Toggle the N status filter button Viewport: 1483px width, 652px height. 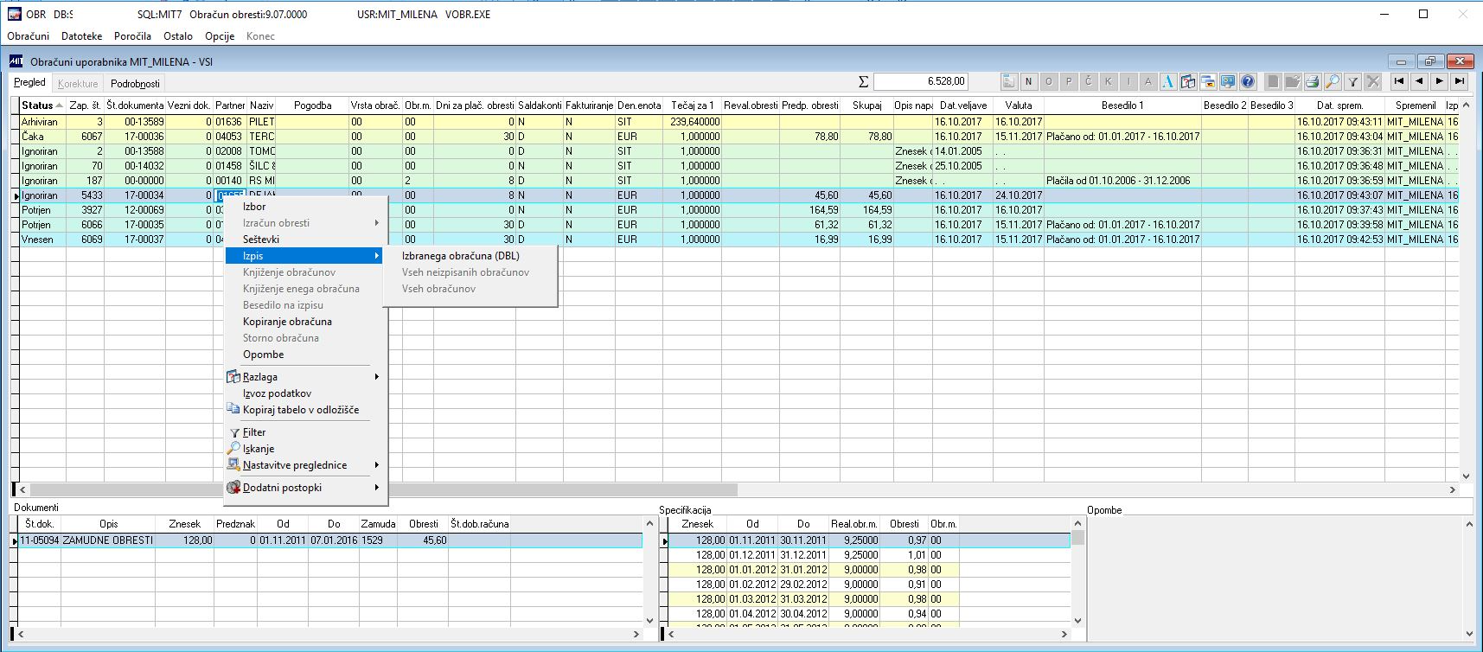click(x=1028, y=82)
